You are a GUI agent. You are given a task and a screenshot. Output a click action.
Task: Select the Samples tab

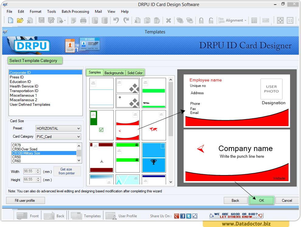[95, 72]
